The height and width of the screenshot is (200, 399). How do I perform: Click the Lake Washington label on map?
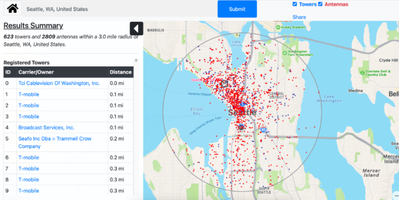point(329,99)
